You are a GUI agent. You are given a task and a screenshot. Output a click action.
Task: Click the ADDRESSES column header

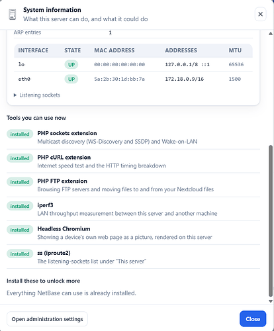click(x=181, y=50)
